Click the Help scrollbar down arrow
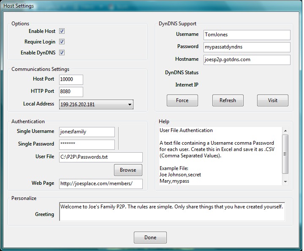The width and height of the screenshot is (304, 251). coord(285,182)
